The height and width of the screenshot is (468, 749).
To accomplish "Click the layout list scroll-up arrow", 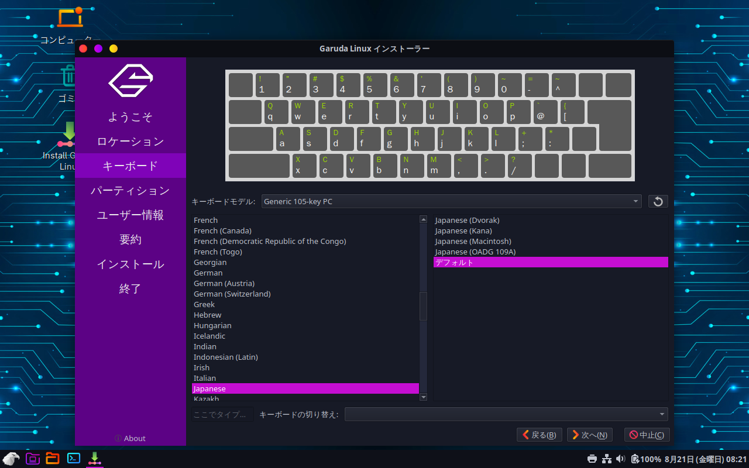I will point(424,219).
